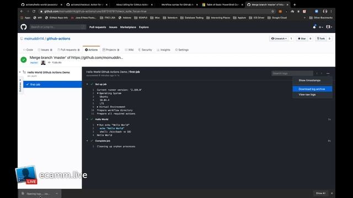This screenshot has height=198, width=353.
Task: Open Issues in GitHub header
Action: pyautogui.click(x=113, y=27)
